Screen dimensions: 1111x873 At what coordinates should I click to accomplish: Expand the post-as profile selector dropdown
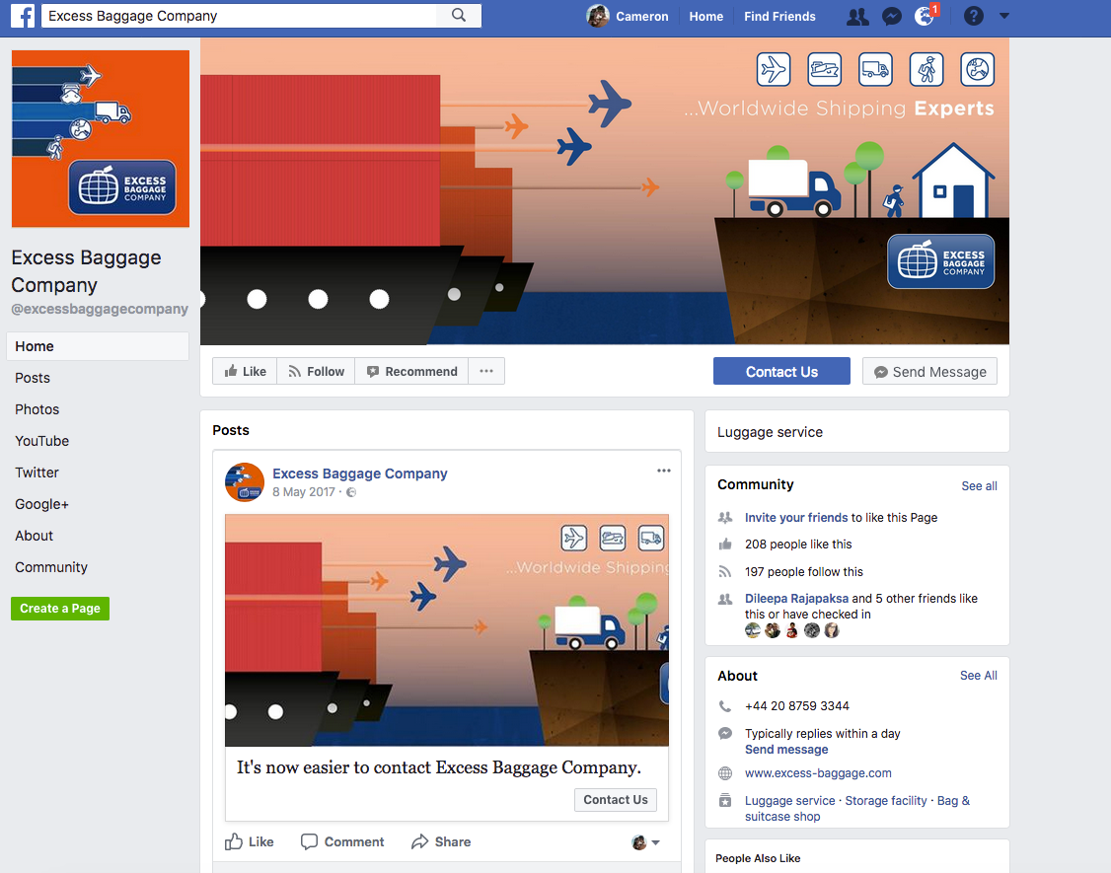coord(646,842)
